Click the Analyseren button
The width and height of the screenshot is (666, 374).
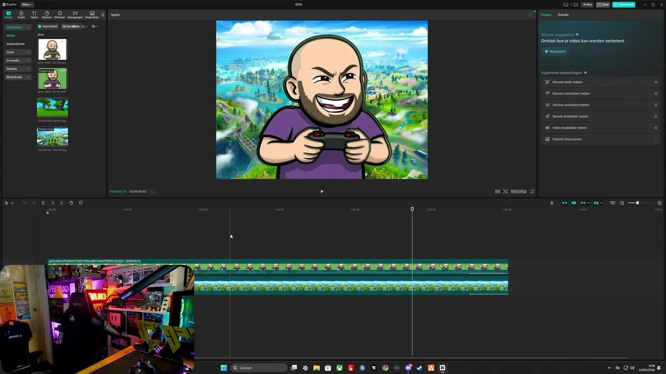click(x=555, y=51)
